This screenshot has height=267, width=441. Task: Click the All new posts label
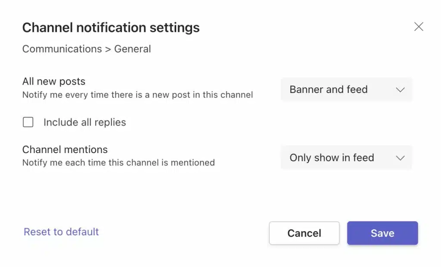[54, 81]
